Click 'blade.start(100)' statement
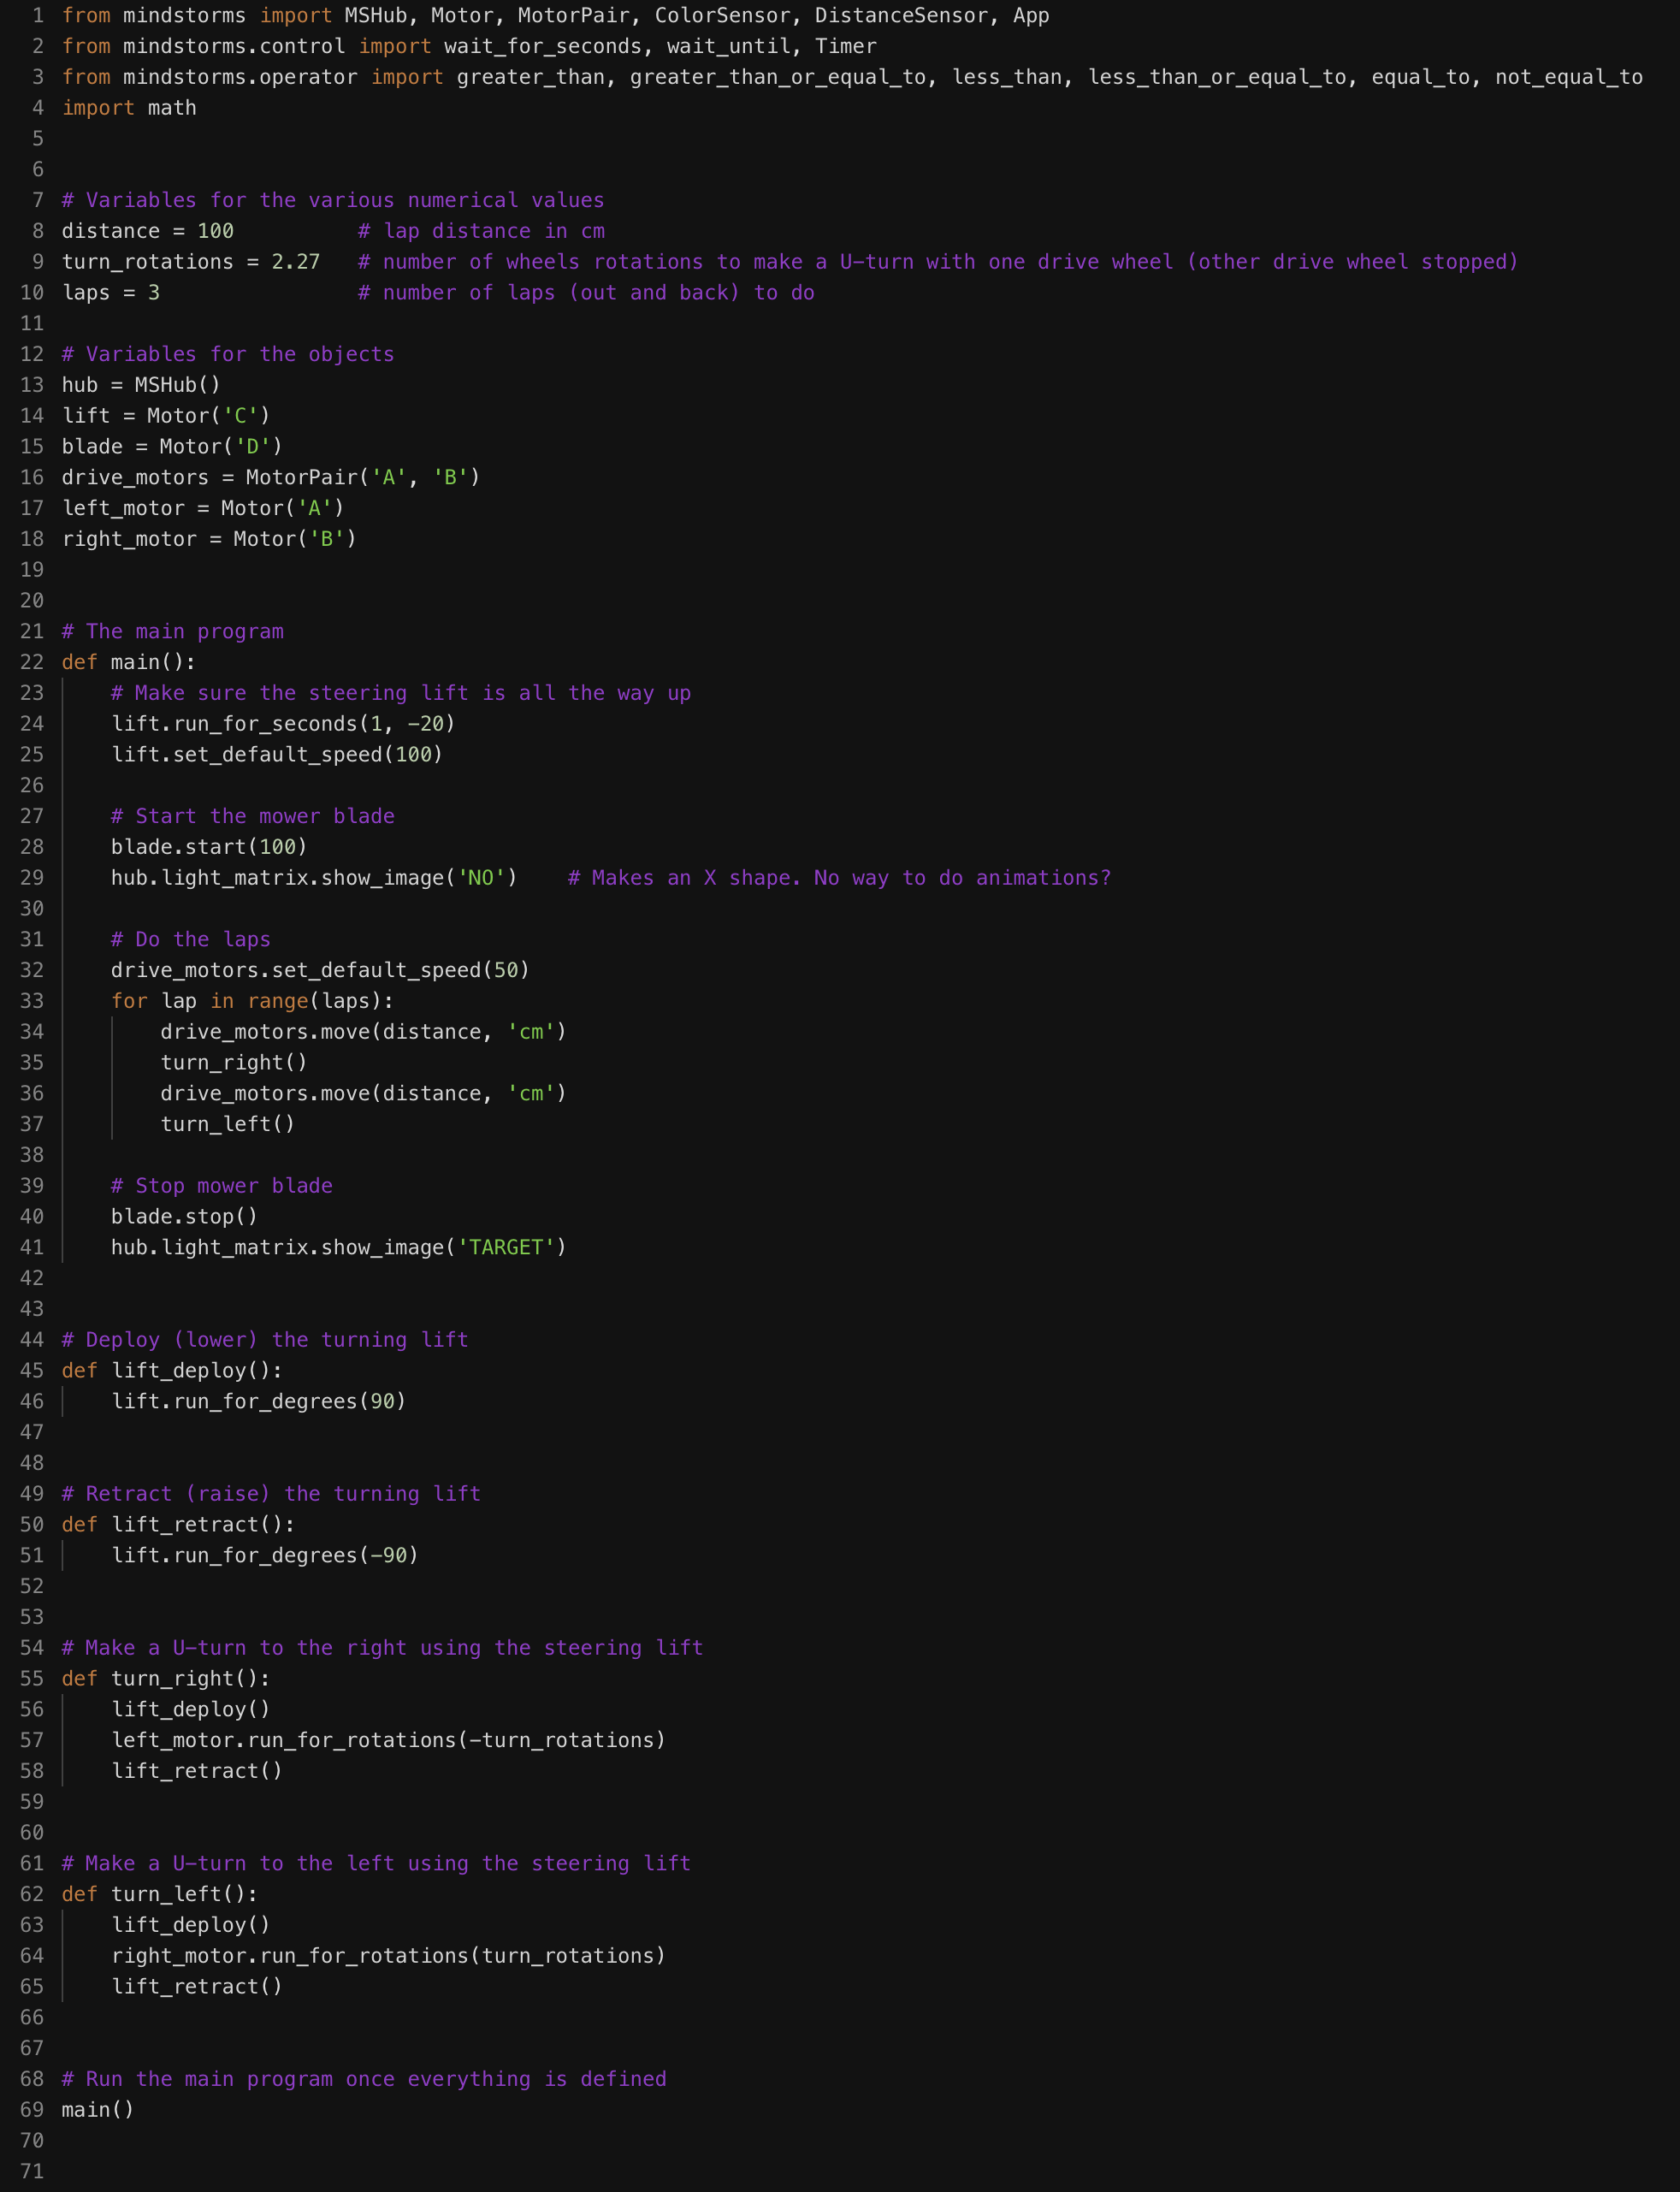This screenshot has height=2192, width=1680. pos(209,847)
